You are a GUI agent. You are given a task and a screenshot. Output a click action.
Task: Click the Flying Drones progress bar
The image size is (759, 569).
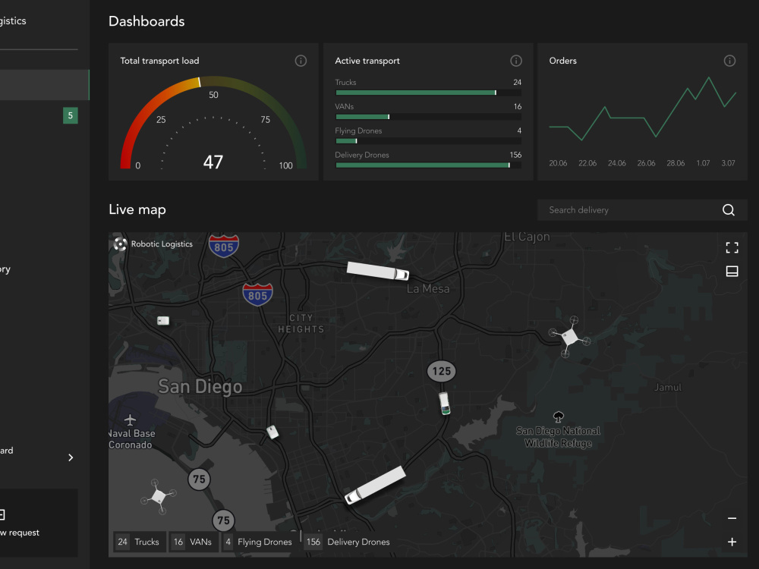[428, 141]
